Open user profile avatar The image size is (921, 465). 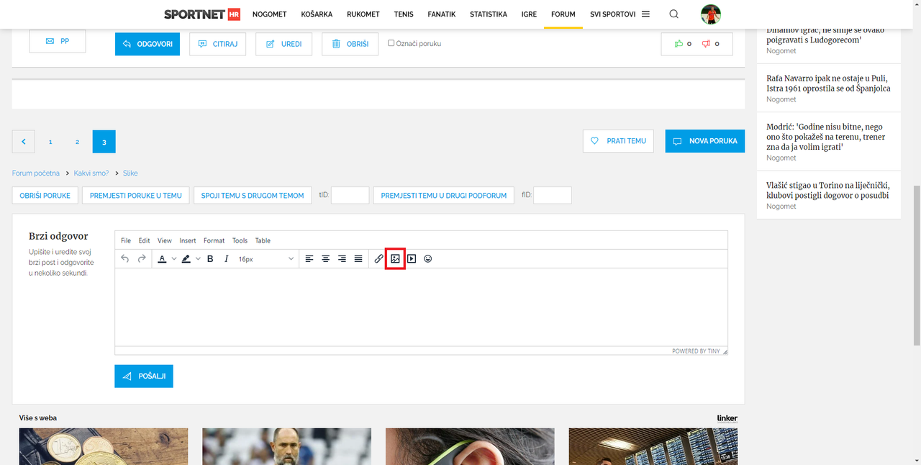711,14
